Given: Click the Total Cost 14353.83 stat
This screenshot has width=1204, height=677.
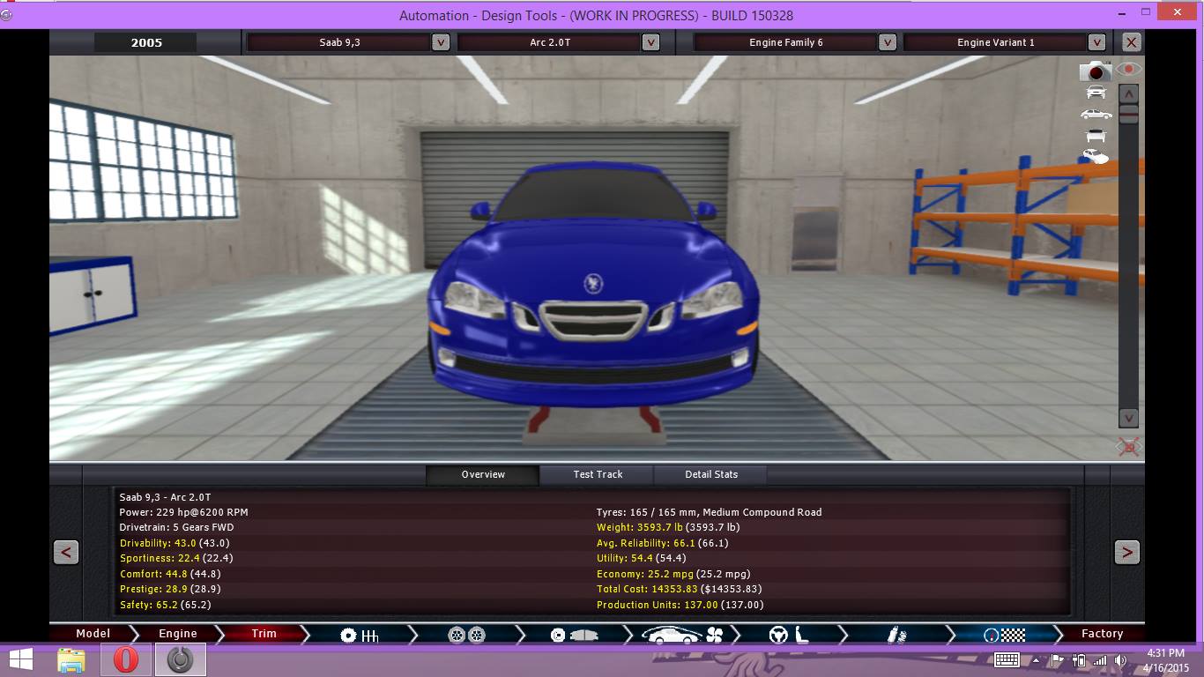Looking at the screenshot, I should (x=679, y=589).
